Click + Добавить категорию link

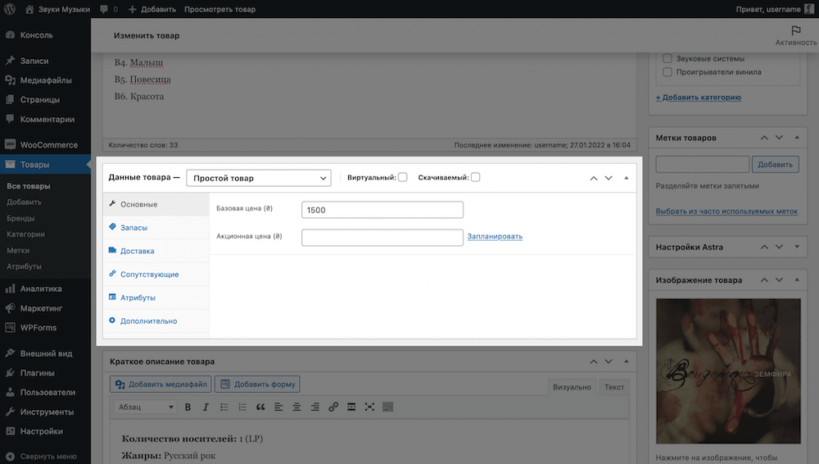click(699, 98)
